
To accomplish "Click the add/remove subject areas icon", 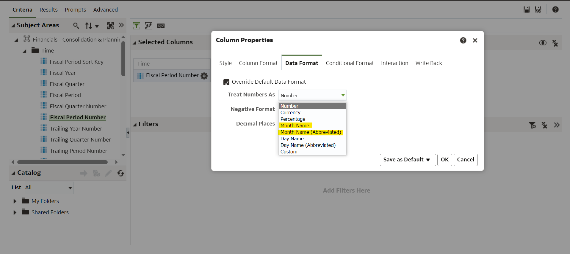I will 110,26.
